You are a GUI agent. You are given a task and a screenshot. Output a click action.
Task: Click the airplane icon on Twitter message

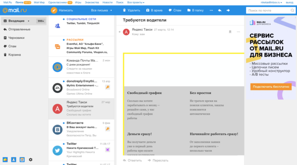pyautogui.click(x=108, y=150)
